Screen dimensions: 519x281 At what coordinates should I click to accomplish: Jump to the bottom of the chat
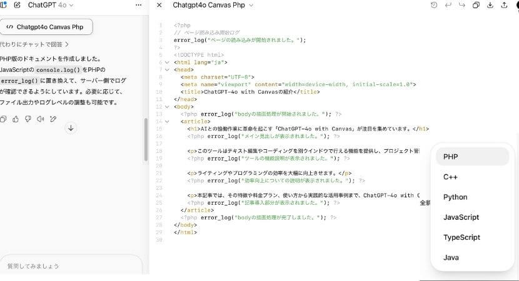click(71, 128)
